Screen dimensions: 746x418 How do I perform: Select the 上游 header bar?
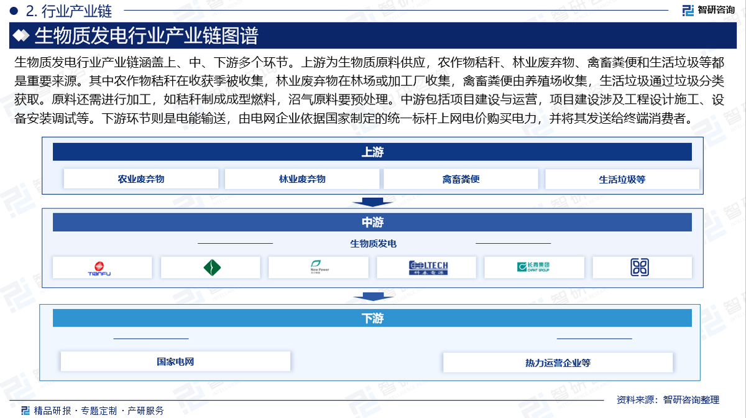click(372, 152)
